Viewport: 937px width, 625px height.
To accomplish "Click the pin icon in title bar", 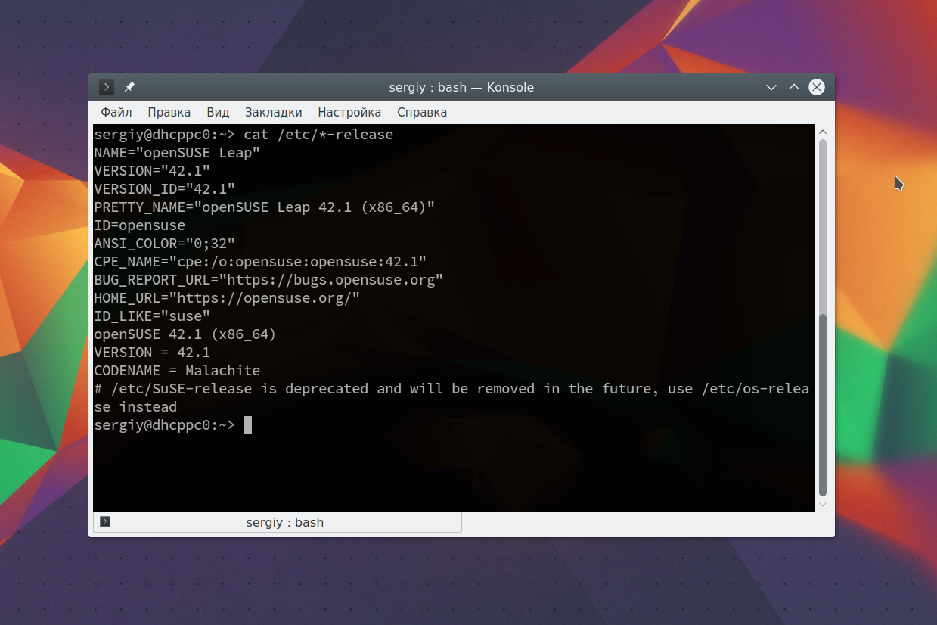I will tap(129, 87).
